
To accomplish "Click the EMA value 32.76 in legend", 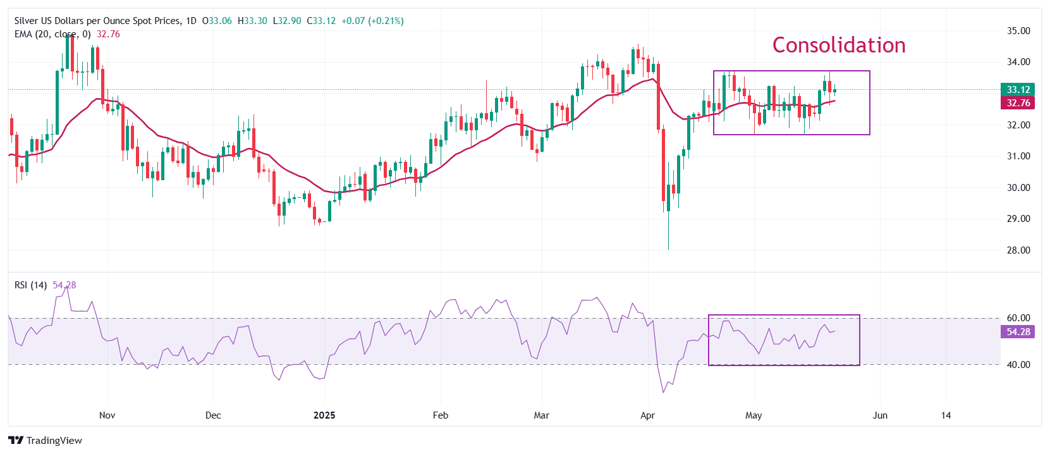I will pos(108,34).
